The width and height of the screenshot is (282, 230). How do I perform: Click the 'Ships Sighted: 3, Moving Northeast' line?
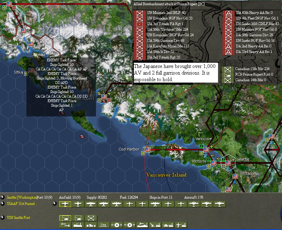[x=62, y=78]
